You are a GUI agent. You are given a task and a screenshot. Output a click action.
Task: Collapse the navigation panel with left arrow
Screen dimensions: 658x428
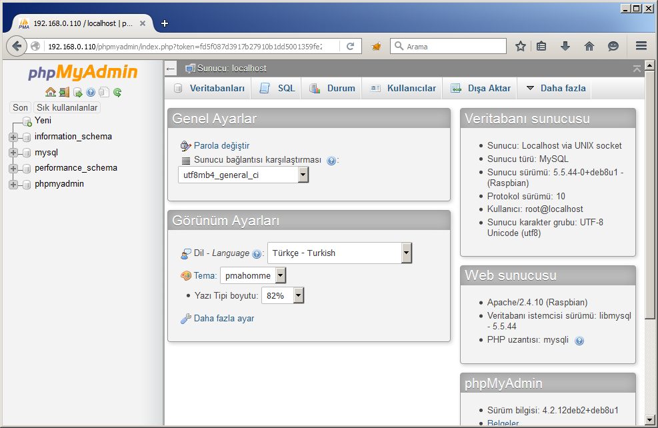[171, 69]
